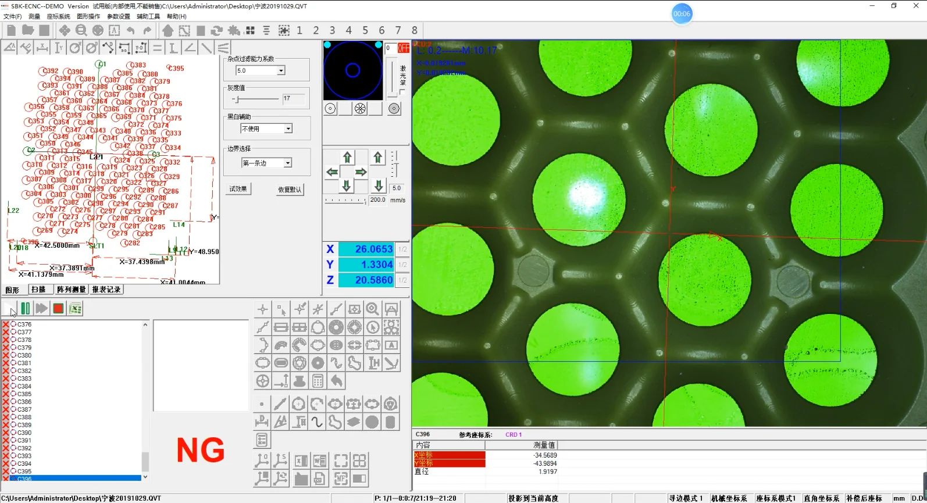This screenshot has width=927, height=503.
Task: Pause the running measurement program
Action: (26, 309)
